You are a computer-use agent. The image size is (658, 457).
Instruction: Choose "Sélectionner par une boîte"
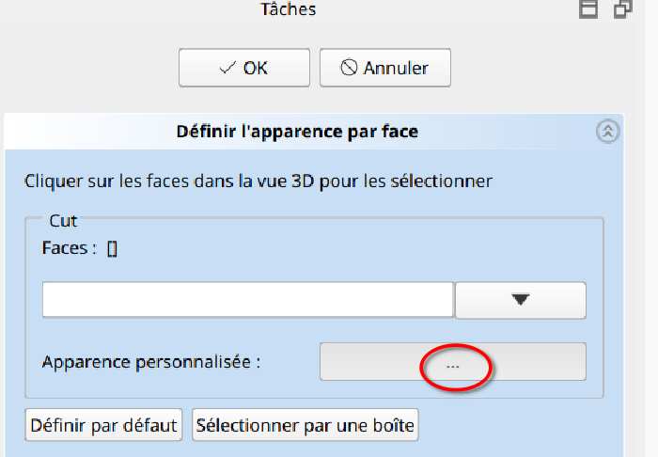point(305,425)
